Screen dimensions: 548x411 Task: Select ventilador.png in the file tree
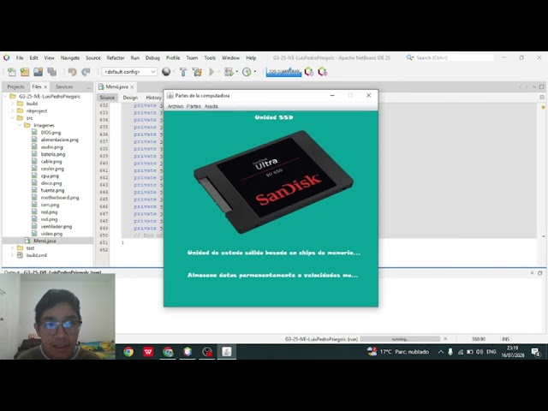57,226
